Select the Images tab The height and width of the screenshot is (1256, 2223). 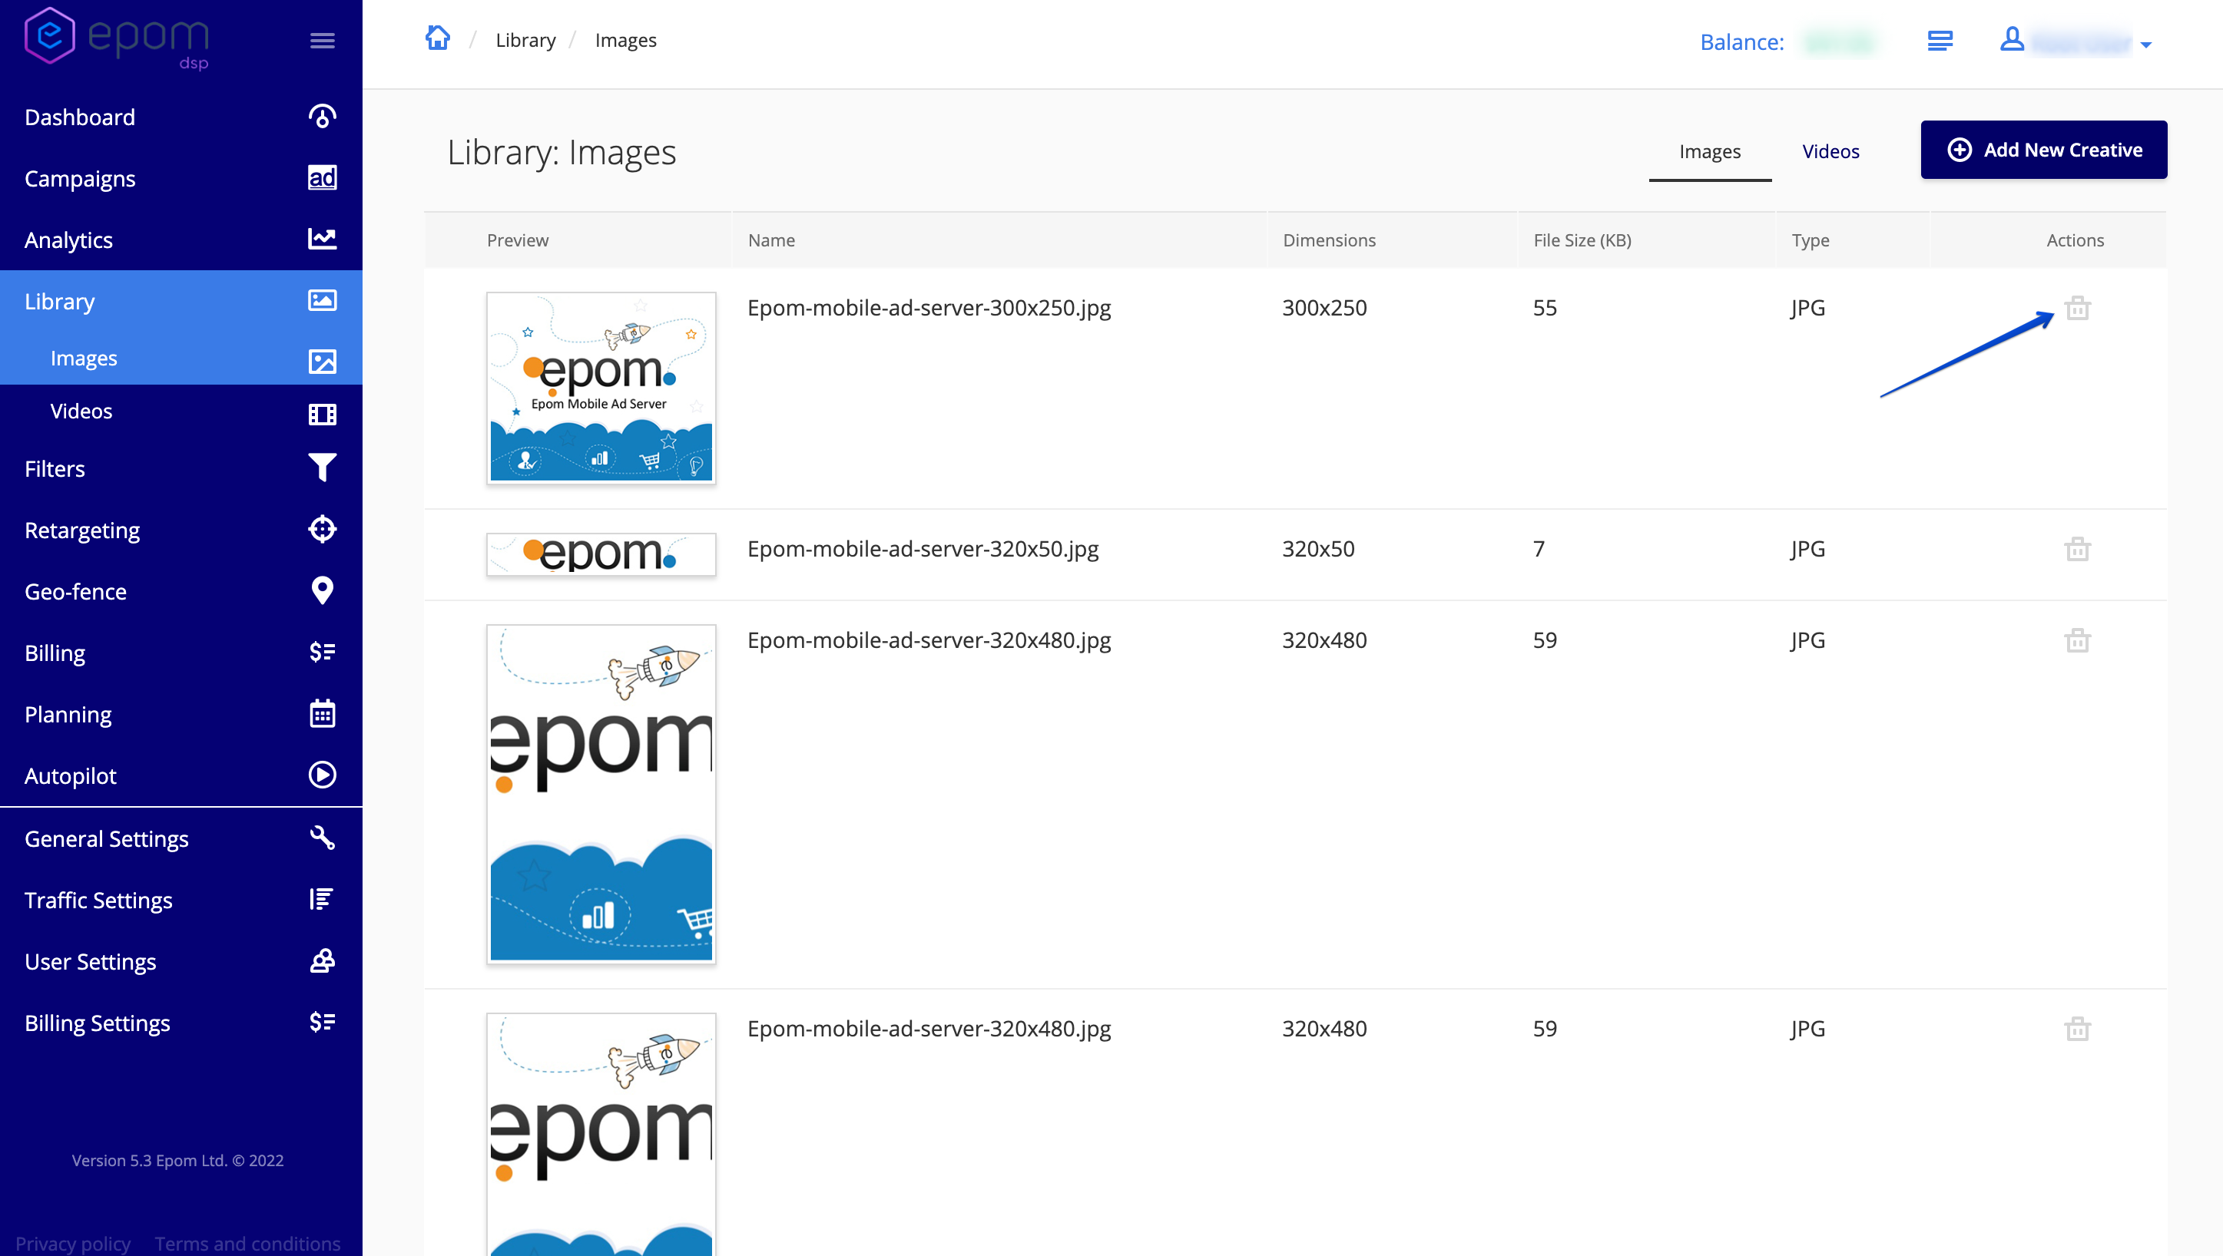coord(1708,152)
